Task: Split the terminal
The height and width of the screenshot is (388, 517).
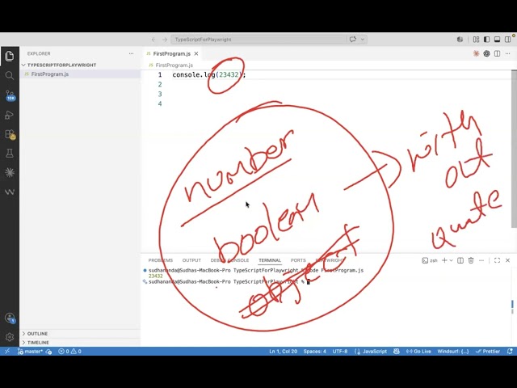Action: click(460, 260)
